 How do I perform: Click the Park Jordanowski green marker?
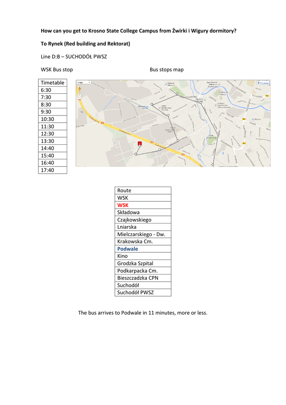(x=212, y=140)
